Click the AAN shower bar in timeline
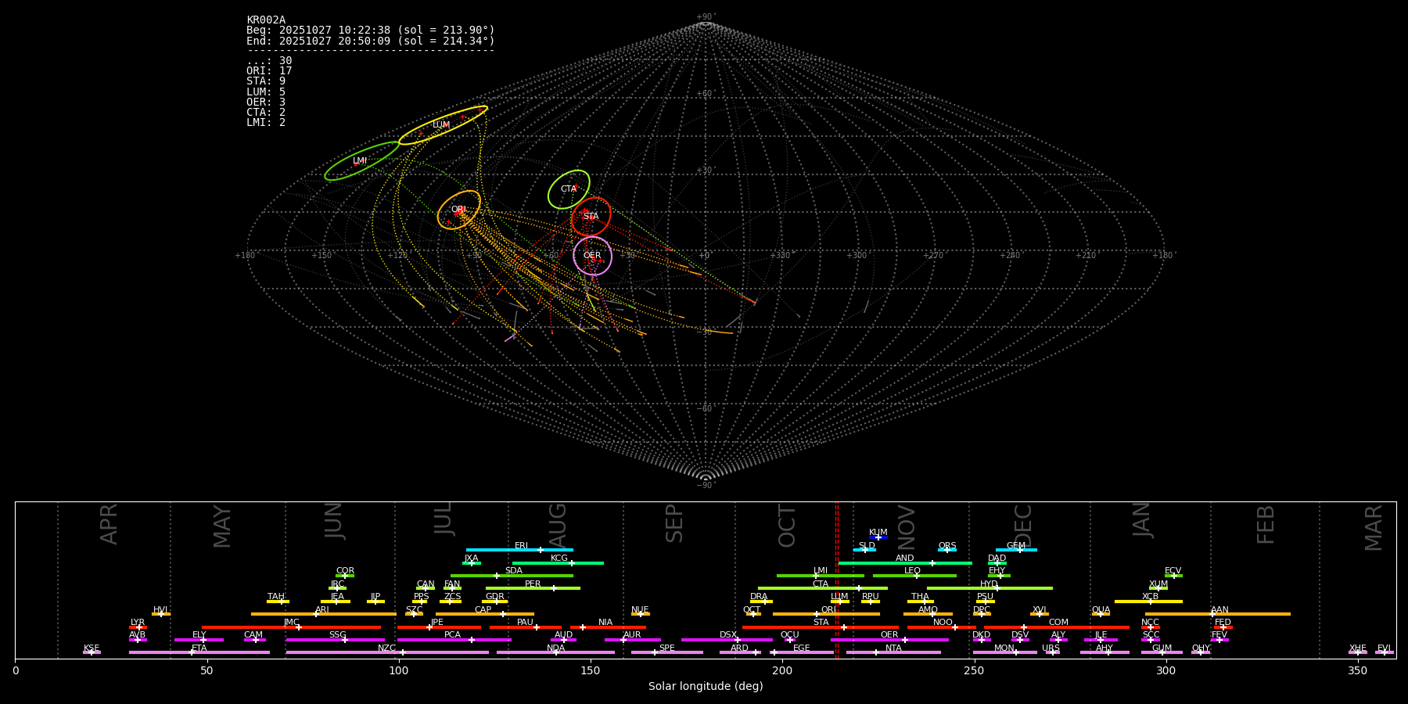 pyautogui.click(x=1218, y=614)
